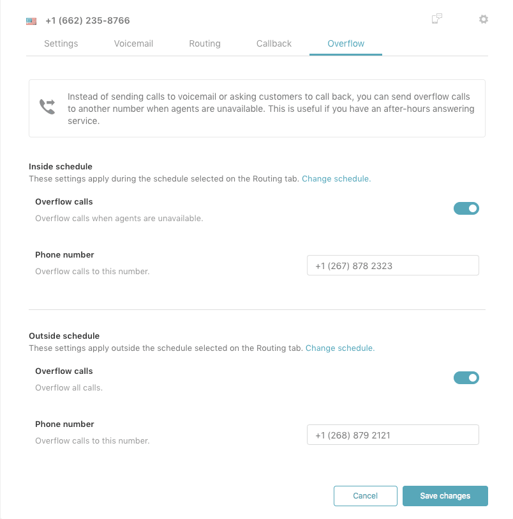This screenshot has width=513, height=519.
Task: Open the Voicemail tab
Action: [133, 43]
